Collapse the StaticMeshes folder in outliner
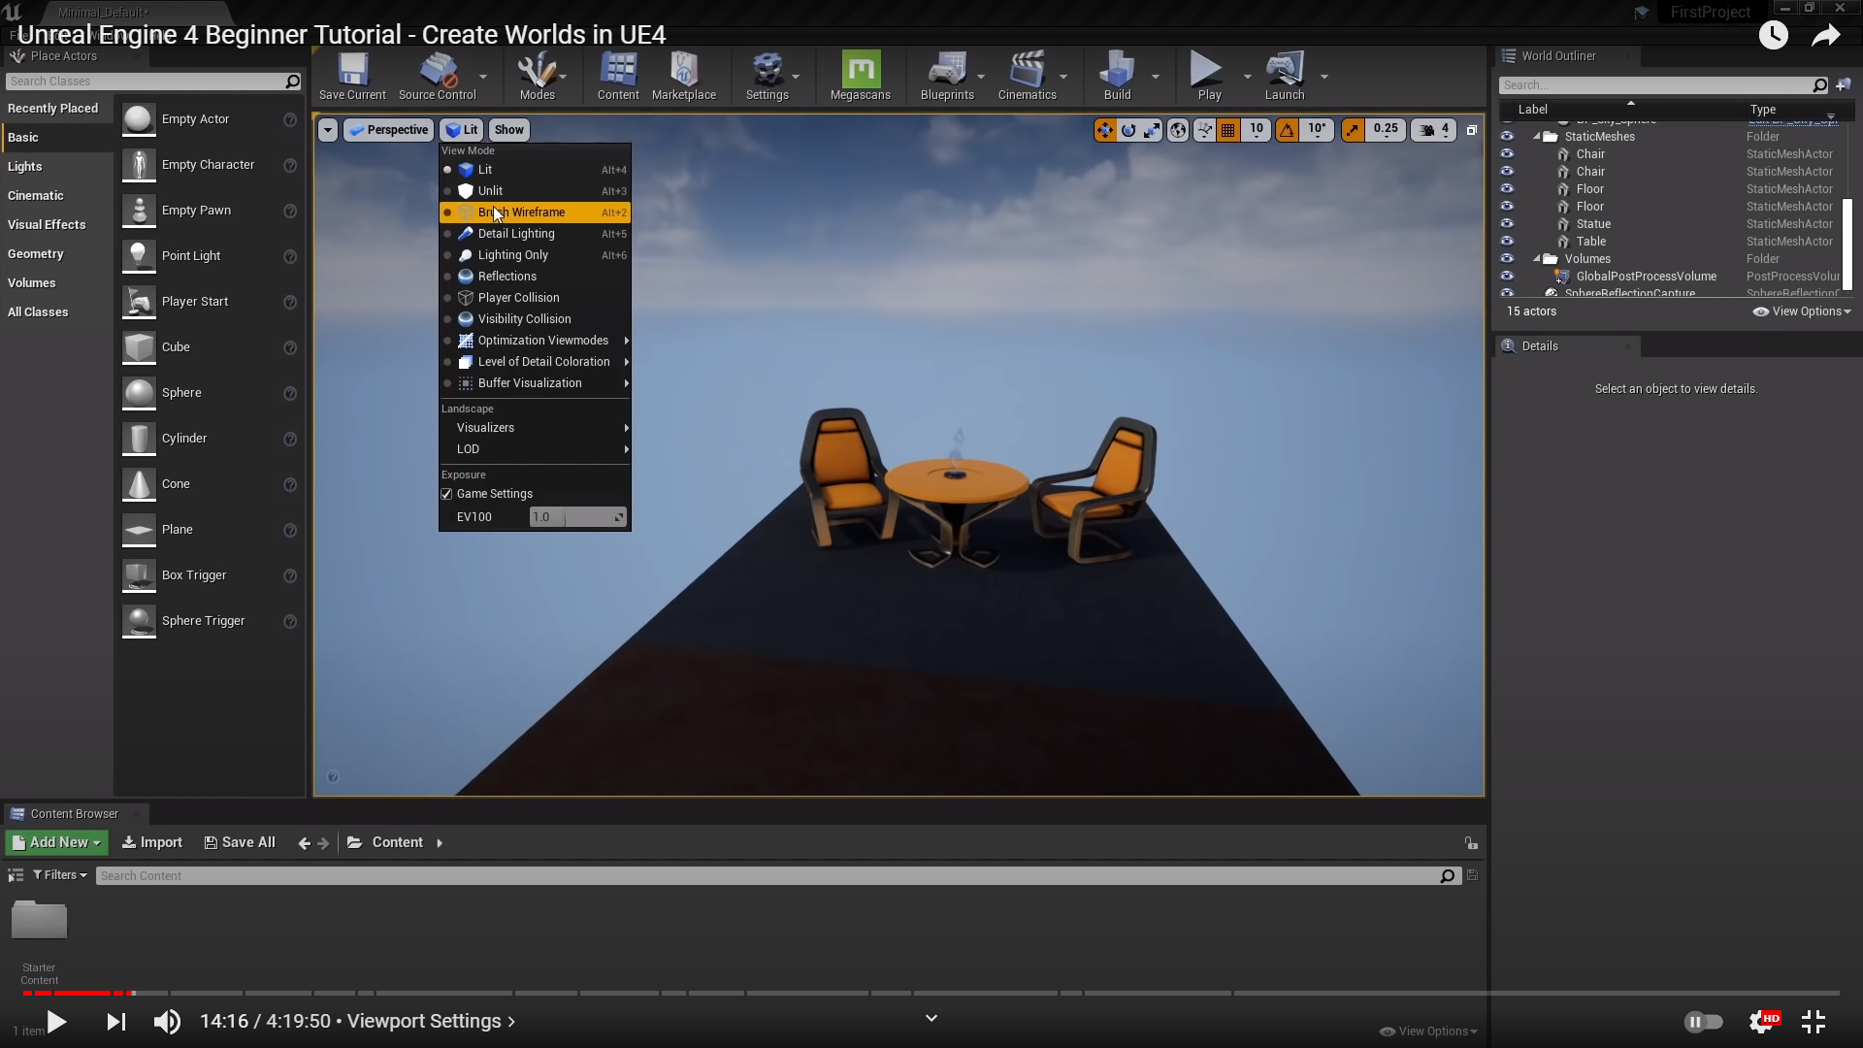The width and height of the screenshot is (1863, 1048). tap(1537, 137)
